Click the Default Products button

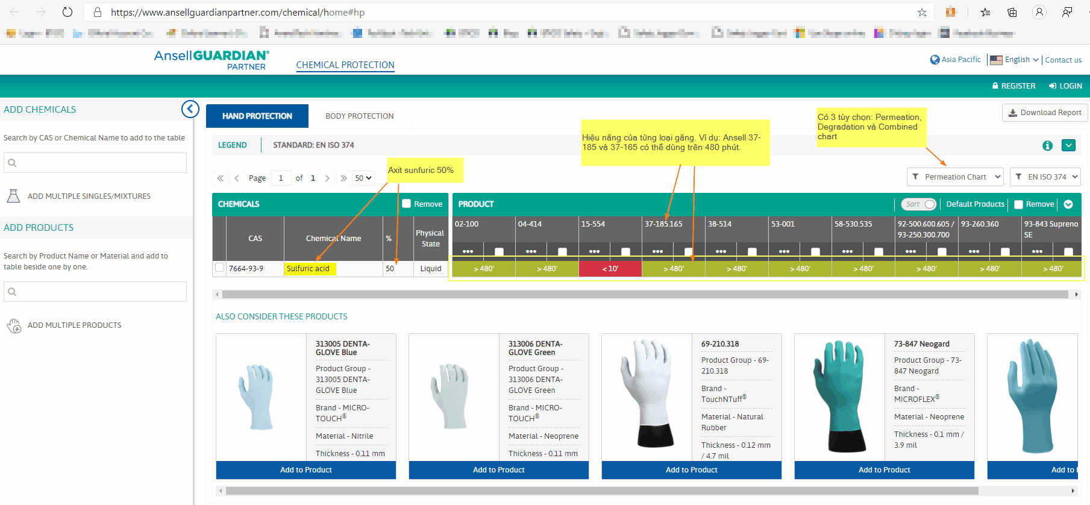pyautogui.click(x=976, y=204)
